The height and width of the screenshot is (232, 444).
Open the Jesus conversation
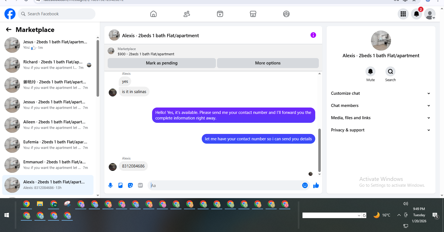[x=48, y=45]
